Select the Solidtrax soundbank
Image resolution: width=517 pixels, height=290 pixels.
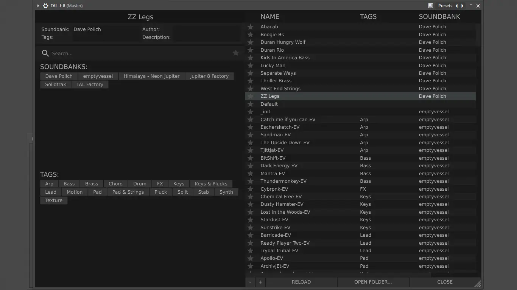pyautogui.click(x=56, y=85)
